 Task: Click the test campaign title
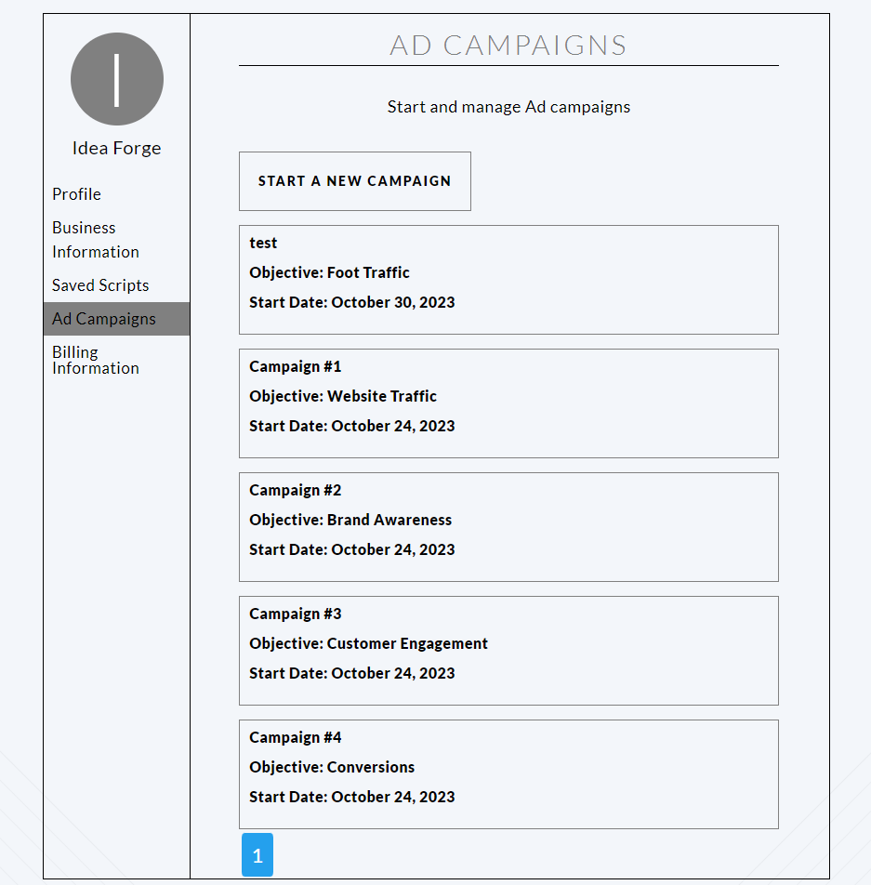(263, 244)
